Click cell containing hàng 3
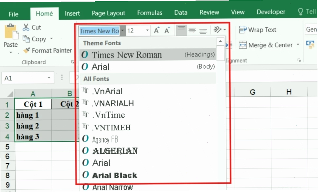The height and width of the screenshot is (192, 318). pos(33,137)
